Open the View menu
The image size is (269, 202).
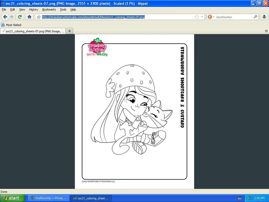point(22,9)
